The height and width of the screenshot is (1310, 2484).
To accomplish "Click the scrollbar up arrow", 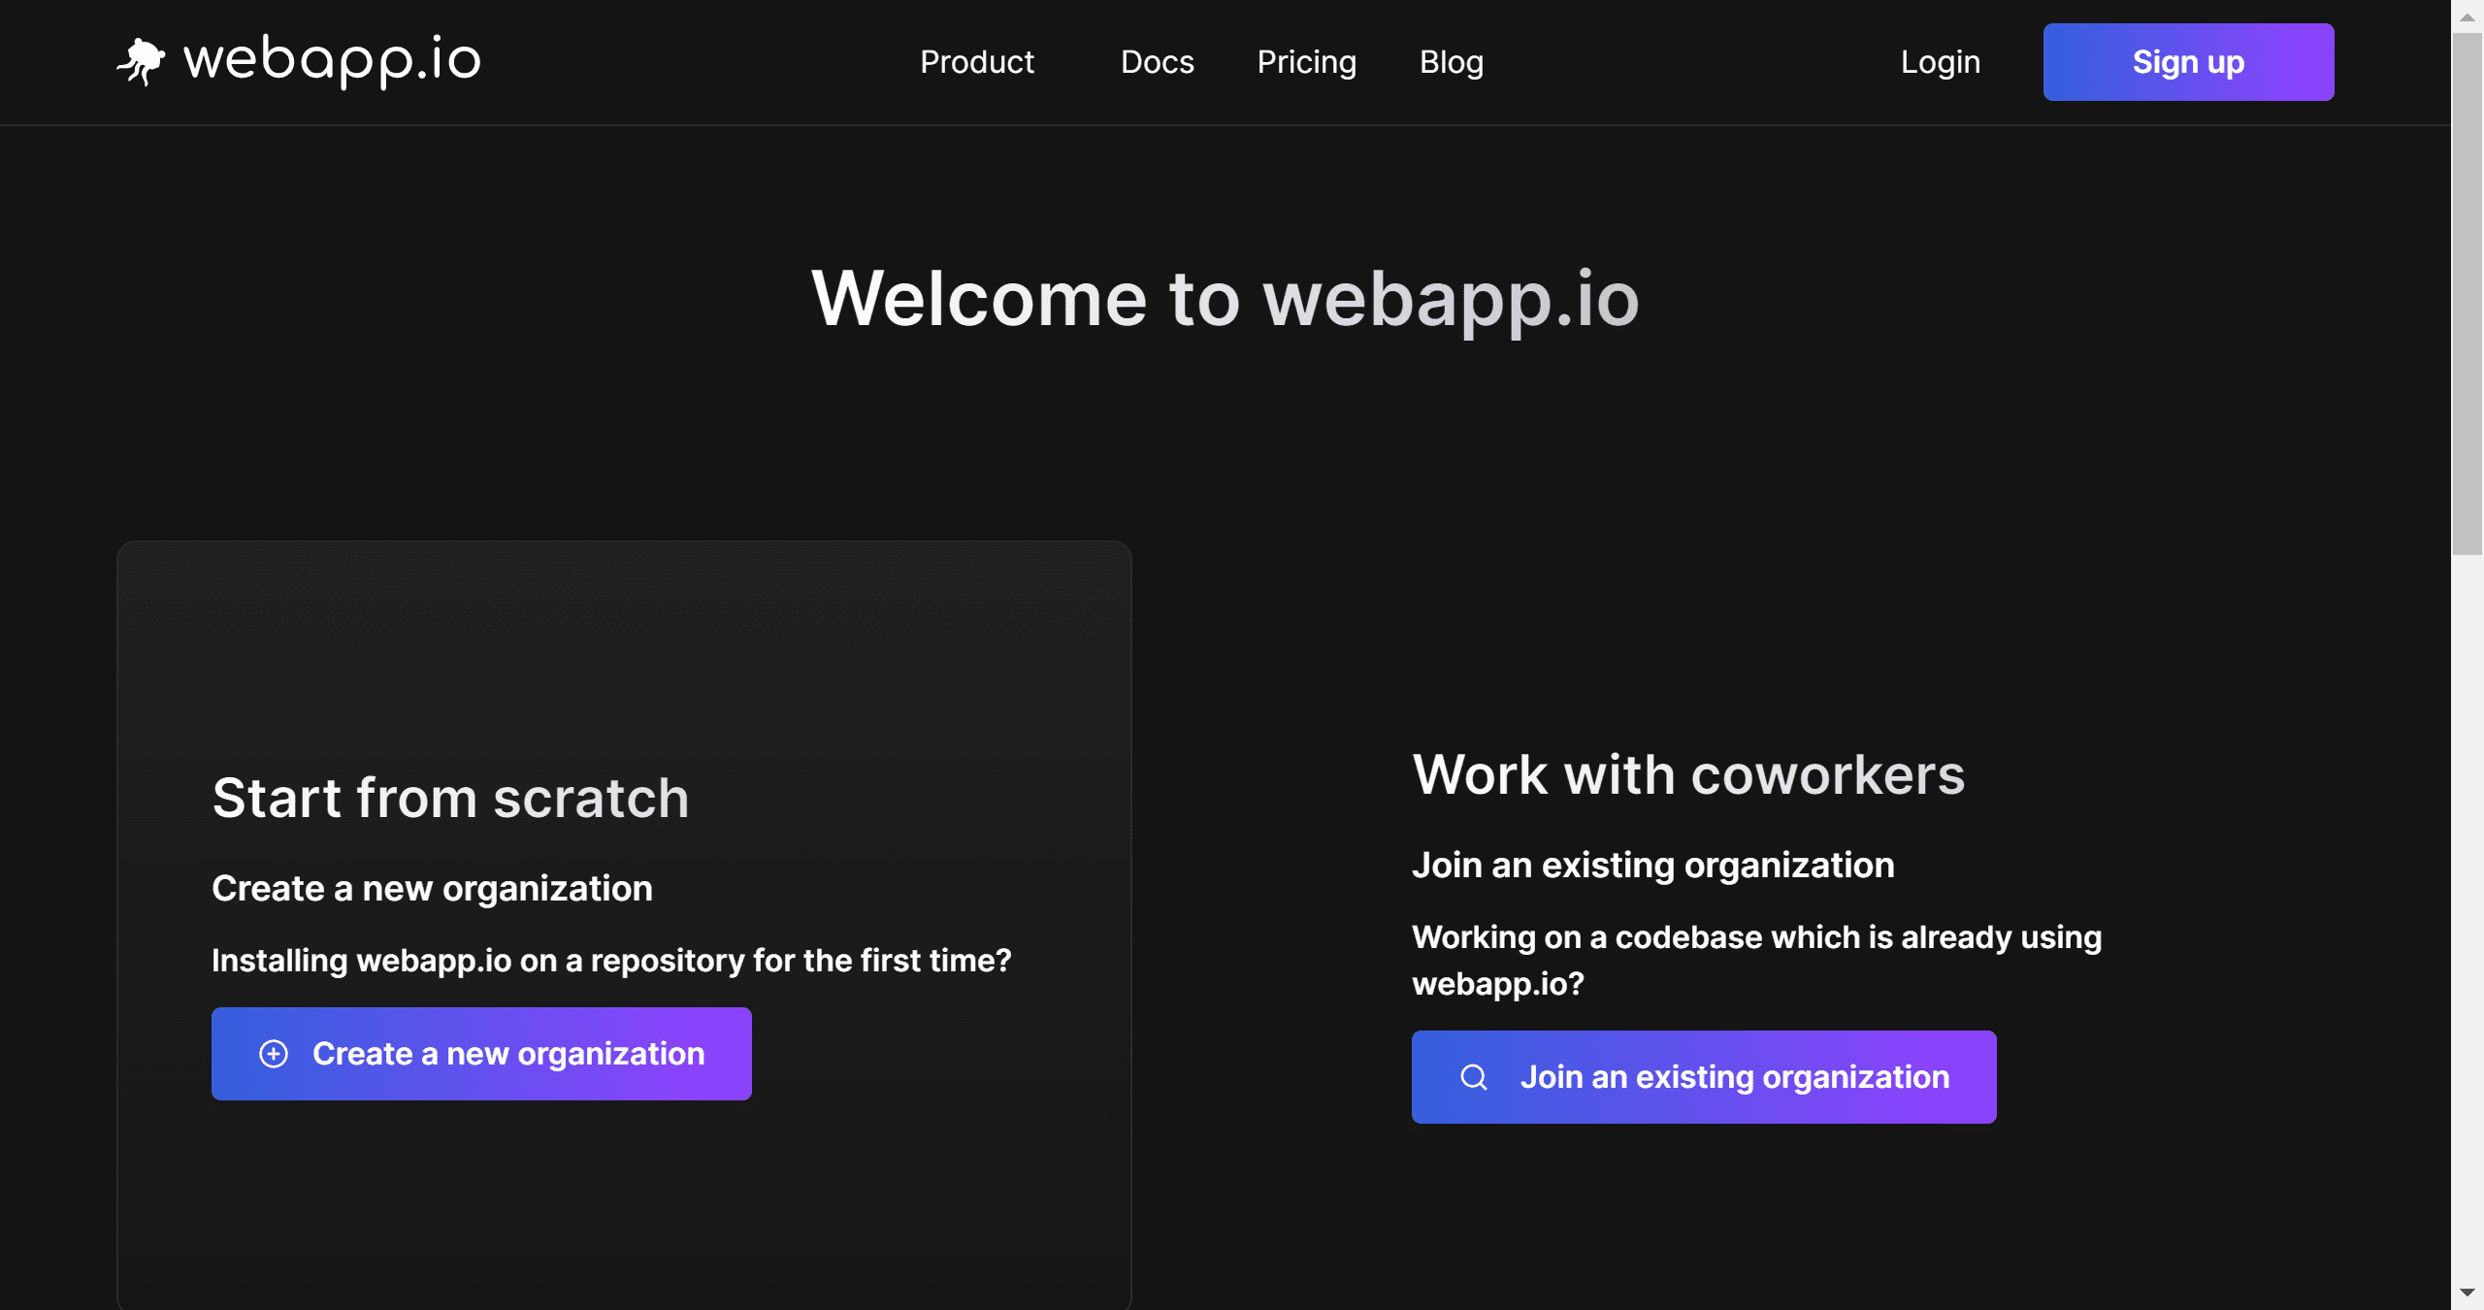I will (x=2467, y=16).
